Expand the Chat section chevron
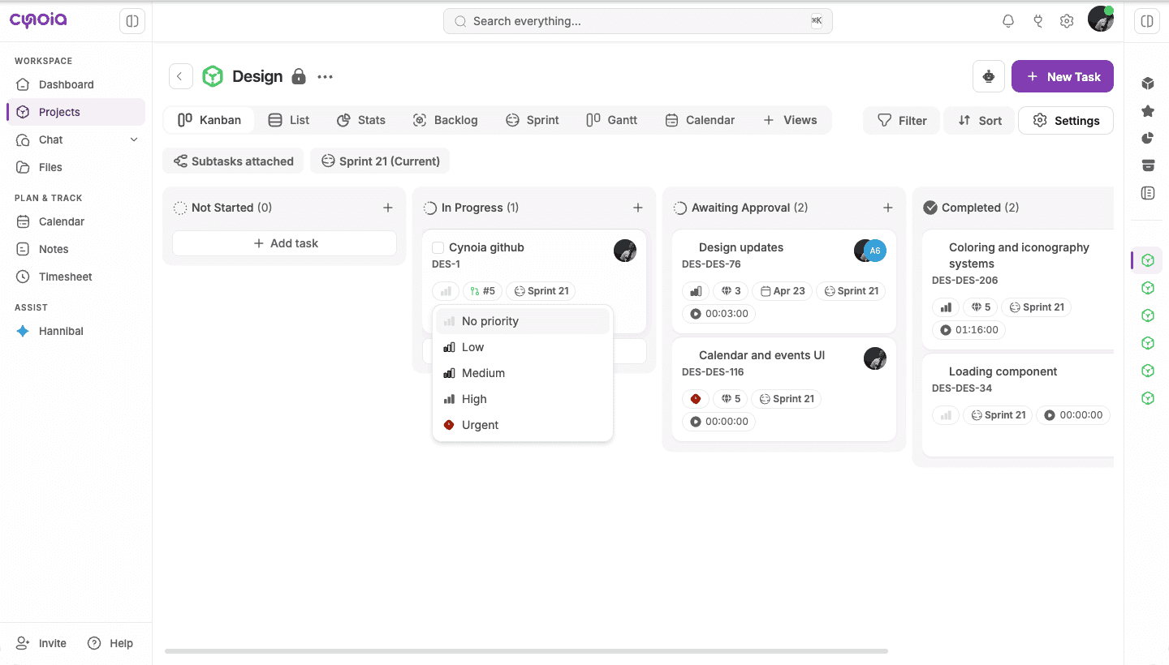 [134, 139]
